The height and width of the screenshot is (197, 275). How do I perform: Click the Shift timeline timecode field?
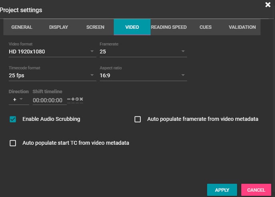pos(48,100)
